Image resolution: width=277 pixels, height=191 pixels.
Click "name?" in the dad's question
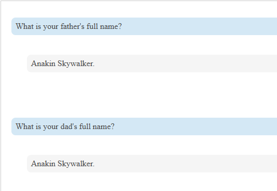[x=104, y=126]
